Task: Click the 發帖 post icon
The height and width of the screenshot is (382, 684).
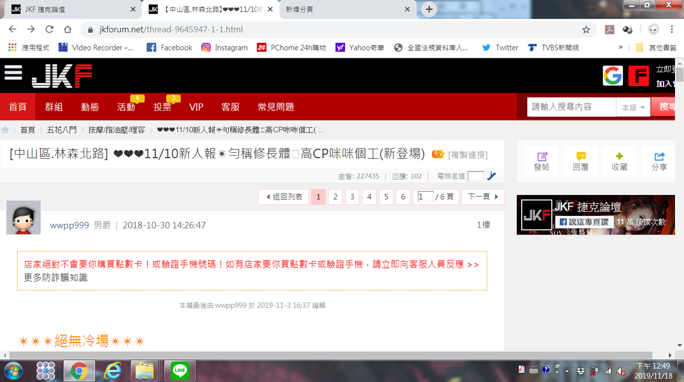Action: click(541, 162)
